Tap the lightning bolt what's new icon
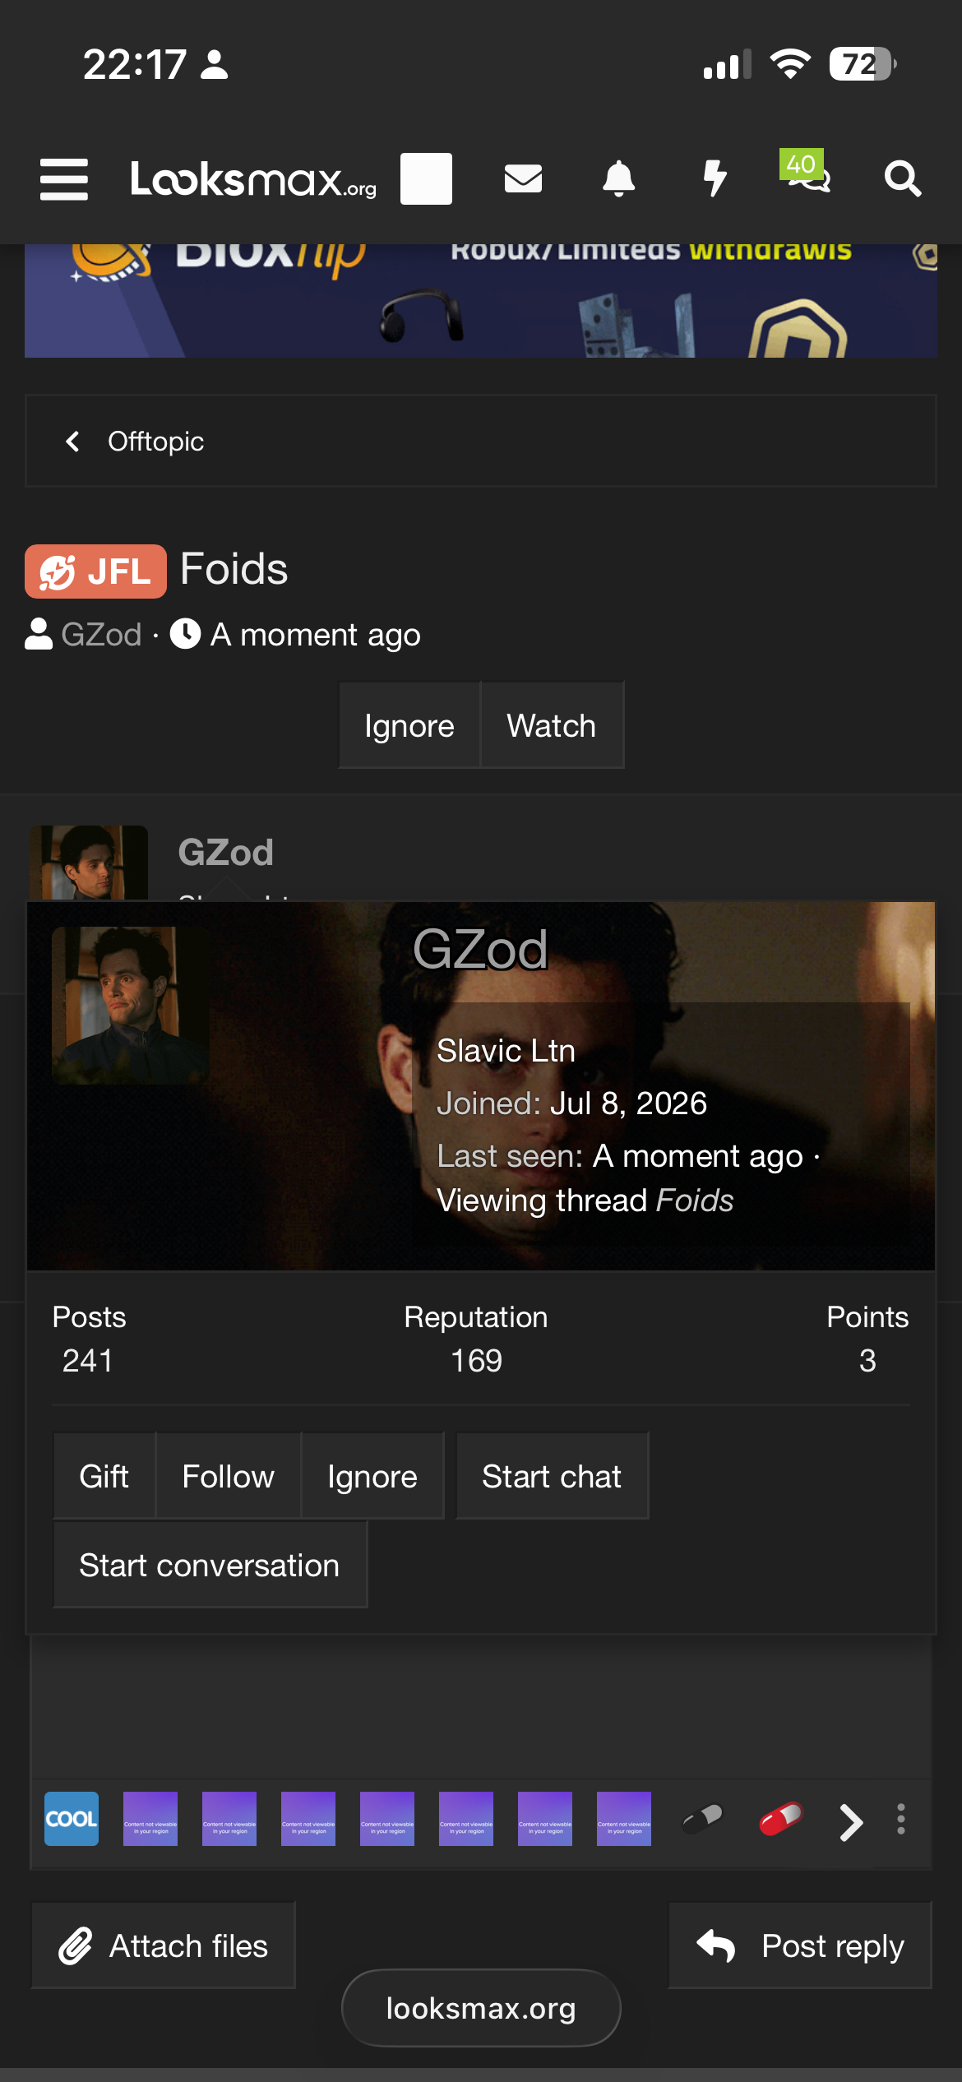 715,178
